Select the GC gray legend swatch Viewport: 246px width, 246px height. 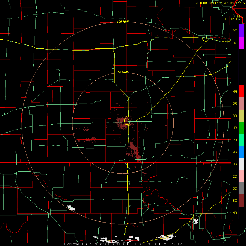pos(241,188)
